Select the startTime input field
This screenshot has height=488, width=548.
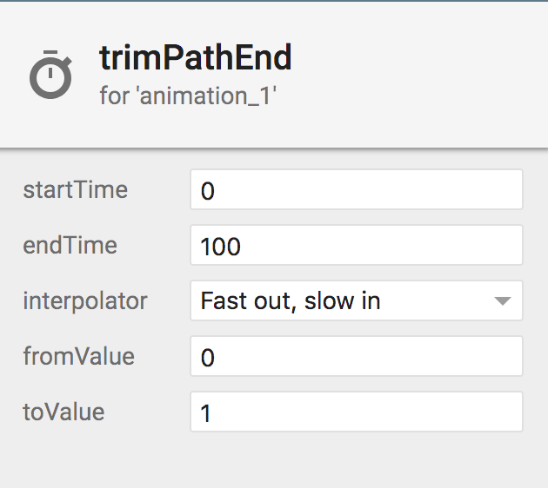pos(356,189)
